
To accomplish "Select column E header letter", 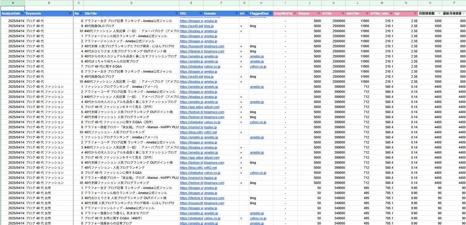I will tap(191, 3).
